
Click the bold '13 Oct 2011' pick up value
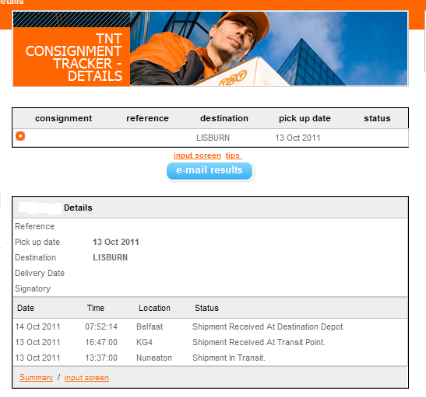[116, 242]
